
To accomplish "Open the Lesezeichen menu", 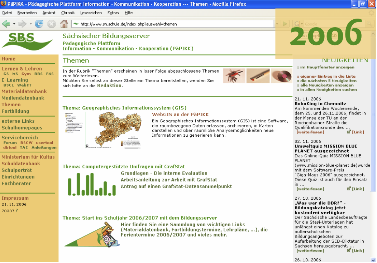I will pyautogui.click(x=91, y=13).
